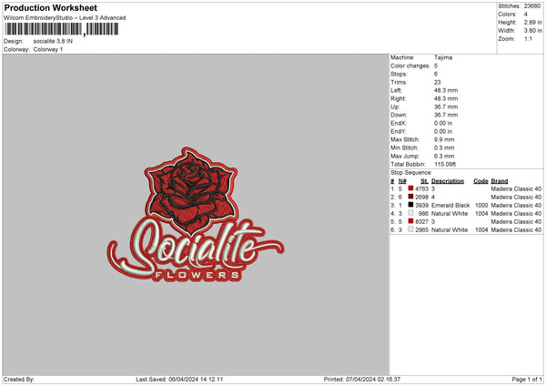This screenshot has width=546, height=386.
Task: Click the 'Left:' measurement label
Action: pyautogui.click(x=396, y=90)
